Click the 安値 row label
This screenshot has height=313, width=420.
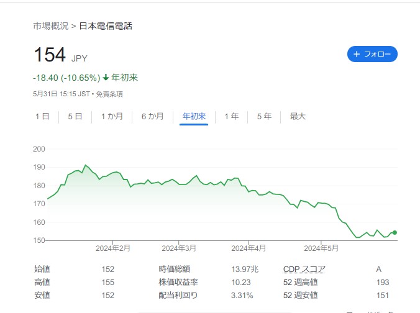point(42,296)
